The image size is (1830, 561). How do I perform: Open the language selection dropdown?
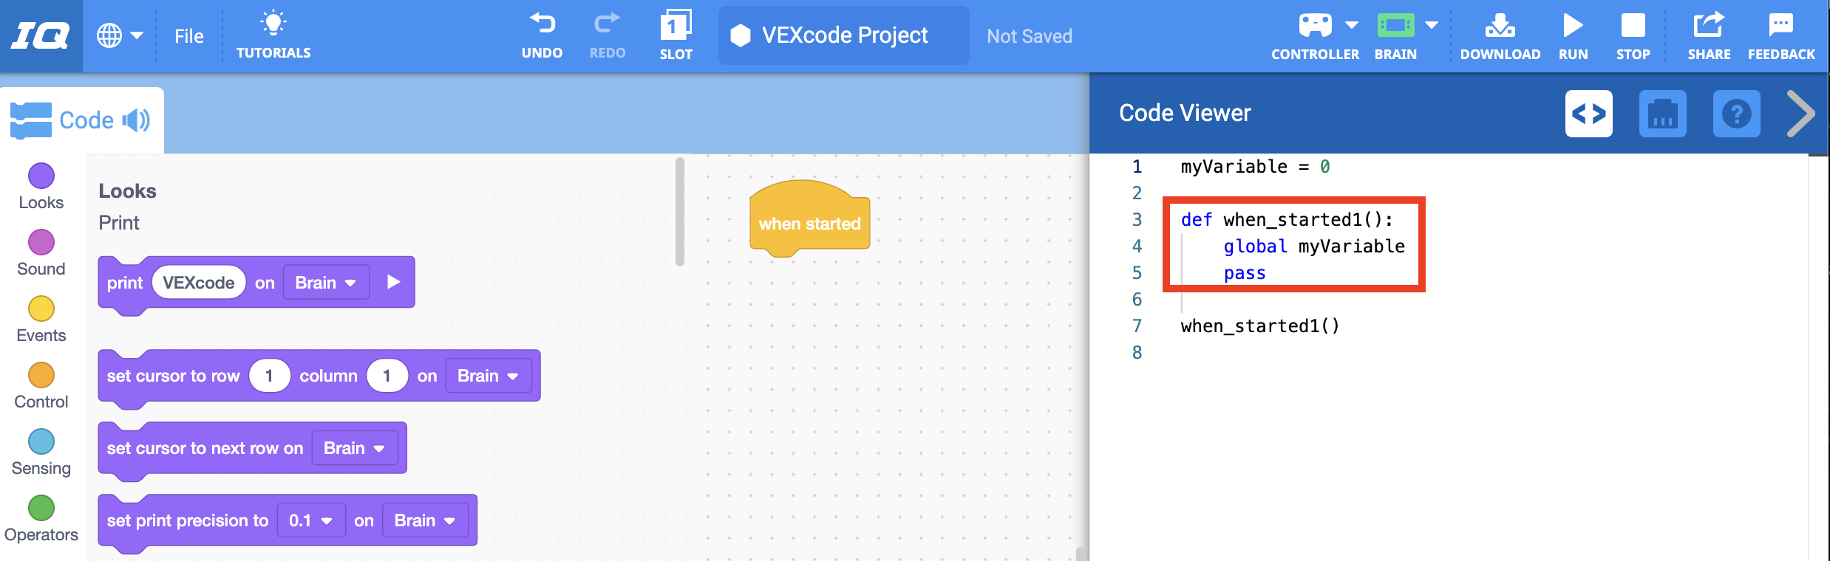[x=120, y=35]
